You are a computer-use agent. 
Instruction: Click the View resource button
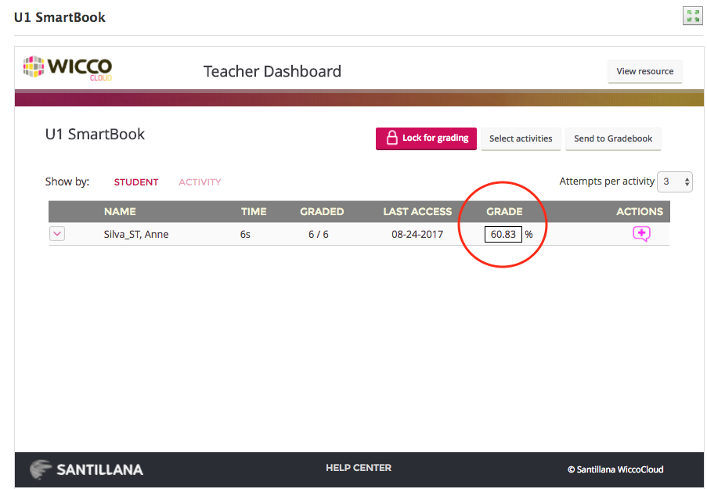pyautogui.click(x=645, y=72)
